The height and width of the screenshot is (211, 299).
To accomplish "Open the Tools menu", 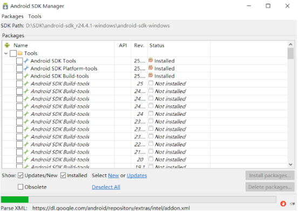I will 35,16.
